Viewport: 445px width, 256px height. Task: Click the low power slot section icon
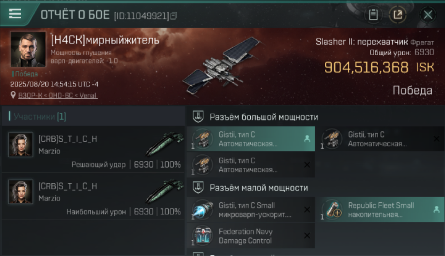[x=198, y=187]
